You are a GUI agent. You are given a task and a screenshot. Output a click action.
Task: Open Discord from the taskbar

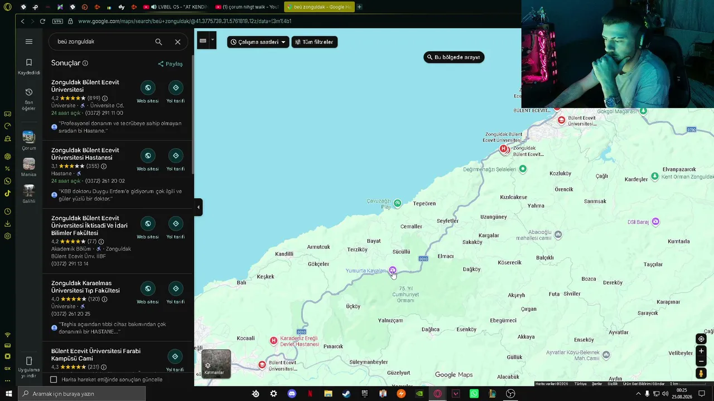pyautogui.click(x=292, y=394)
